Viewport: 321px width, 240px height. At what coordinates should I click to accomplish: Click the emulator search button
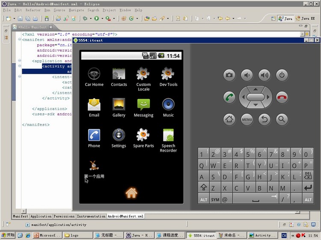click(282, 119)
